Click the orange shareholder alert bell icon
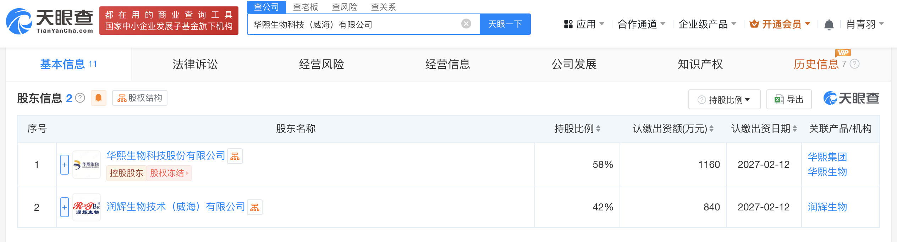This screenshot has width=897, height=242. 99,98
